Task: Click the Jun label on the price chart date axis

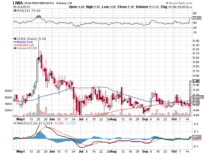Action: click(x=52, y=119)
